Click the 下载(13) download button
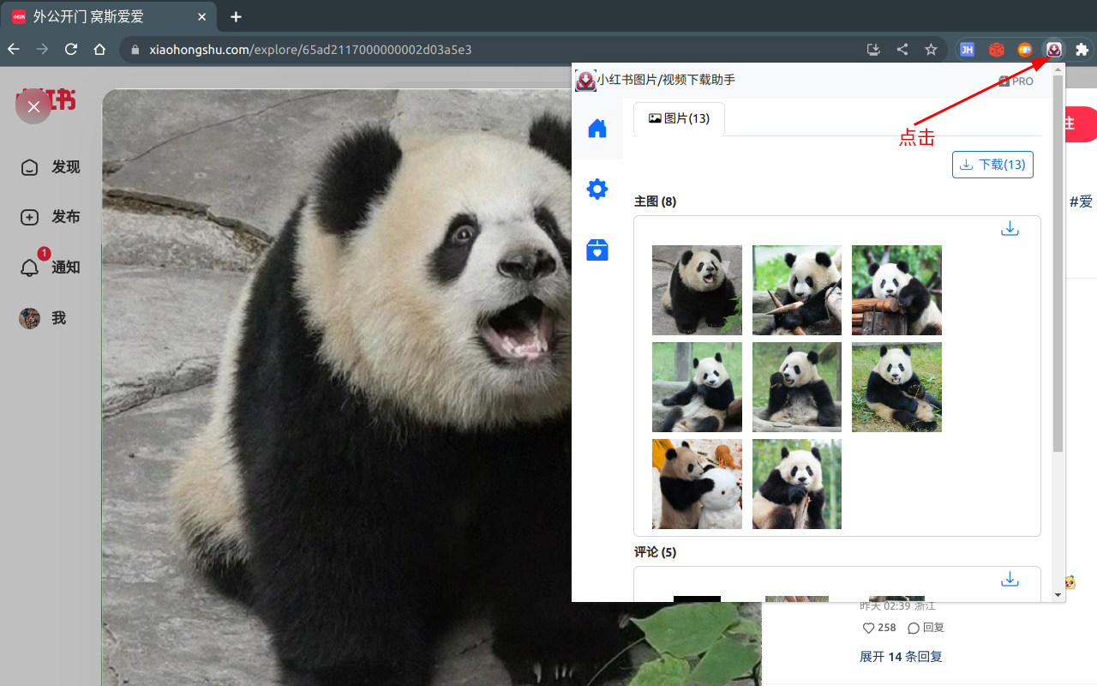Viewport: 1097px width, 686px height. 992,164
